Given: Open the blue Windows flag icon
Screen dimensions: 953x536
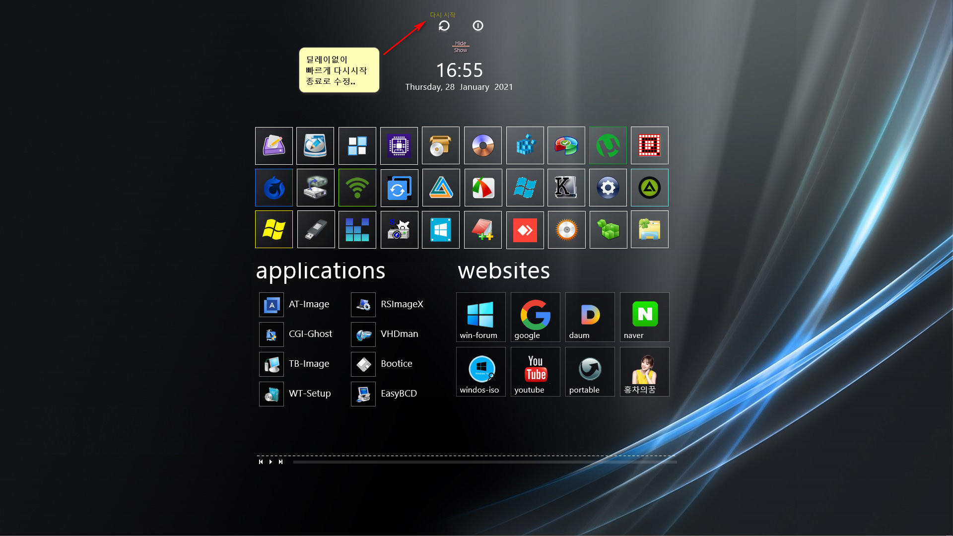Looking at the screenshot, I should pyautogui.click(x=525, y=188).
